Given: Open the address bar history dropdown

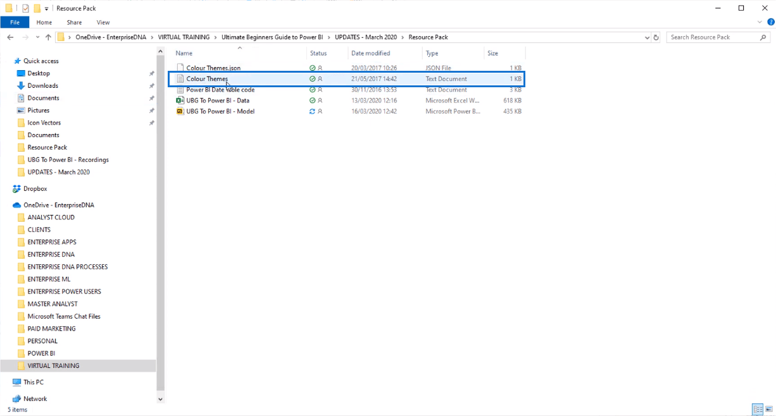Looking at the screenshot, I should click(646, 37).
